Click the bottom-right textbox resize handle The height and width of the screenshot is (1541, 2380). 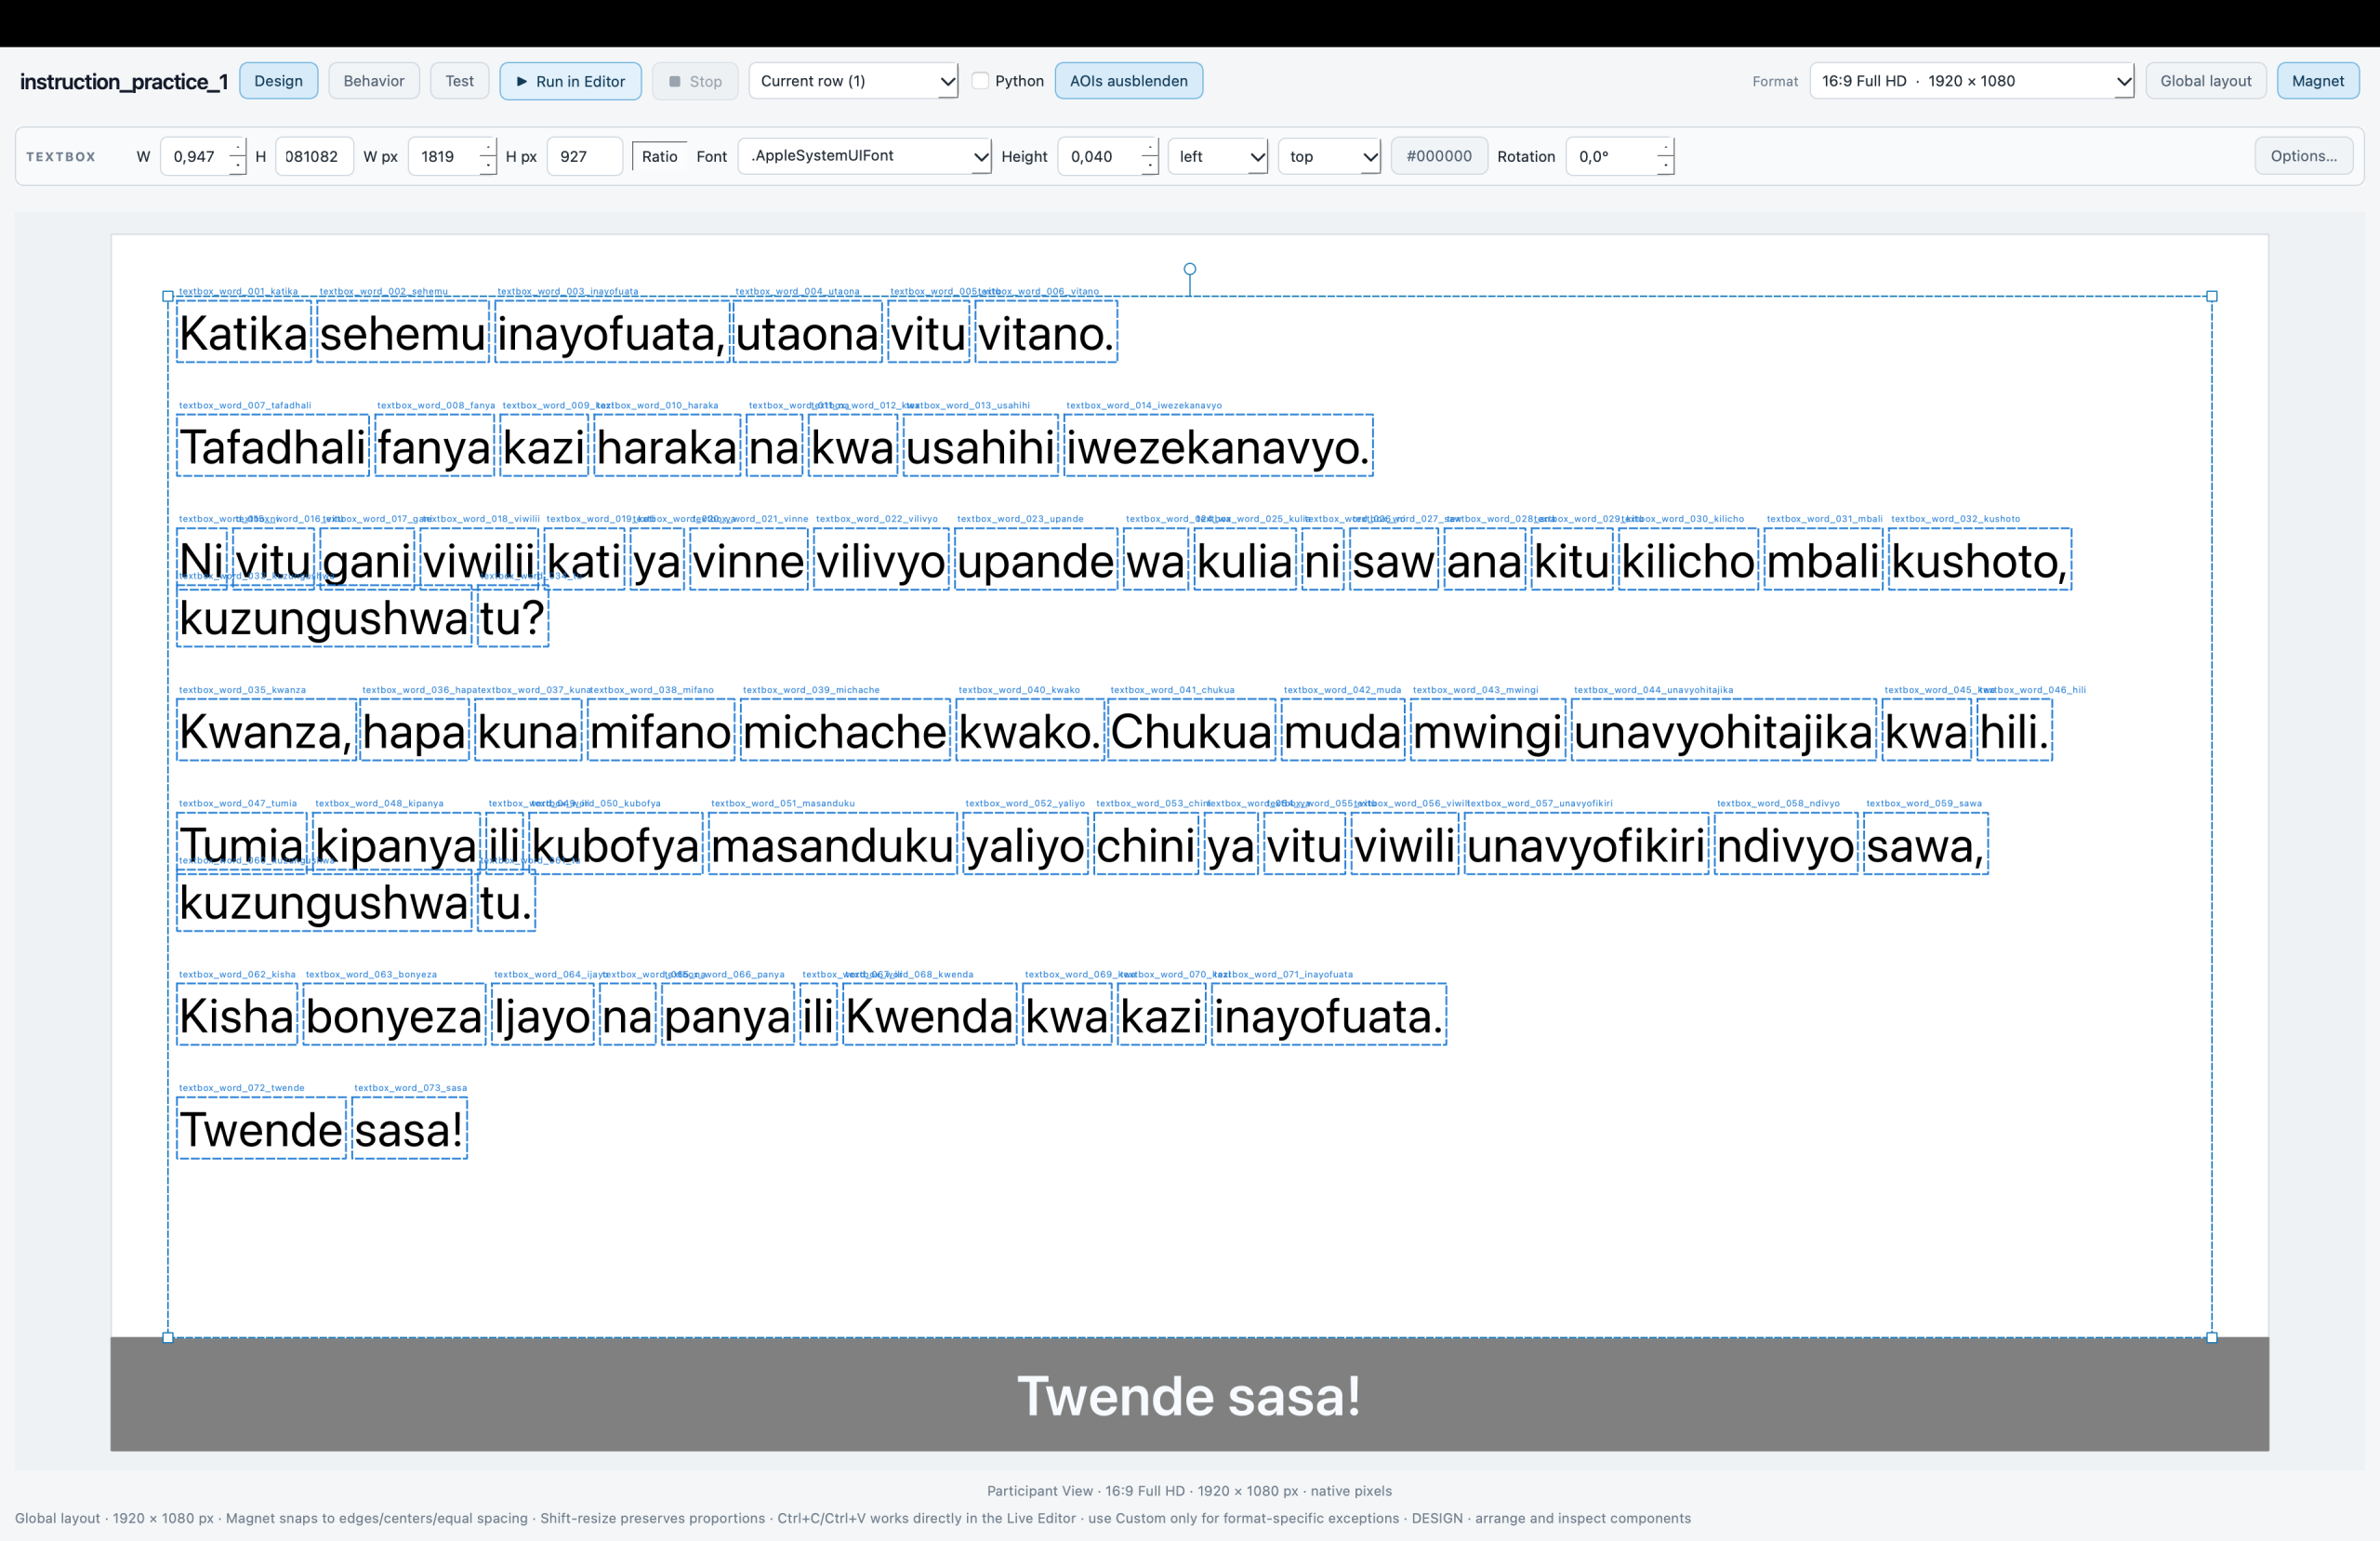(x=2211, y=1337)
